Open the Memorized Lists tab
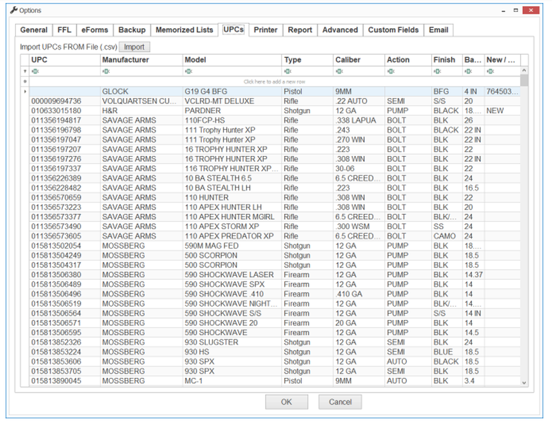 (x=184, y=30)
